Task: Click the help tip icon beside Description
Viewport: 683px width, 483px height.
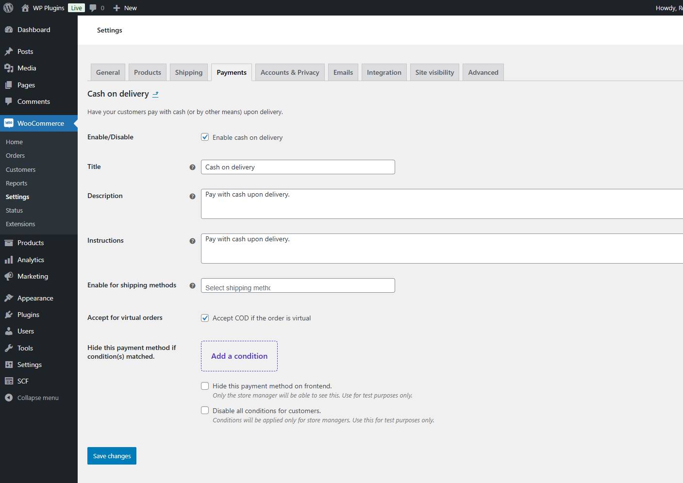Action: [x=192, y=196]
